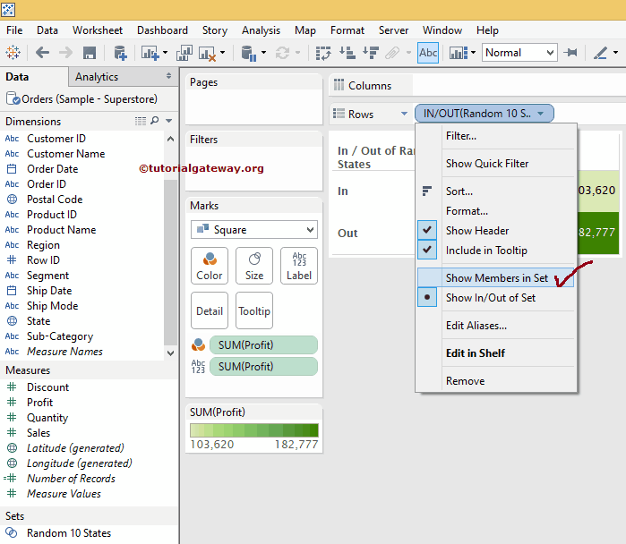
Task: Open the Color marks card
Action: point(210,266)
